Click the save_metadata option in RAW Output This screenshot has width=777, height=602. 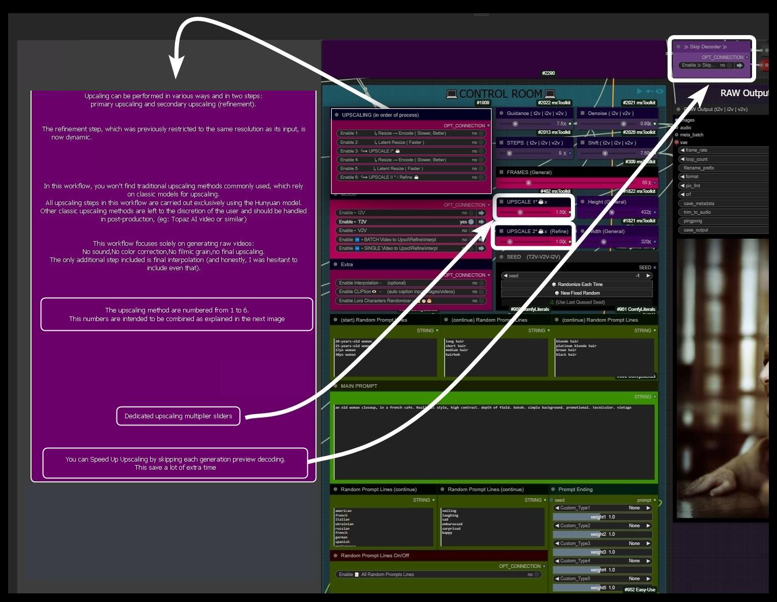pyautogui.click(x=723, y=204)
